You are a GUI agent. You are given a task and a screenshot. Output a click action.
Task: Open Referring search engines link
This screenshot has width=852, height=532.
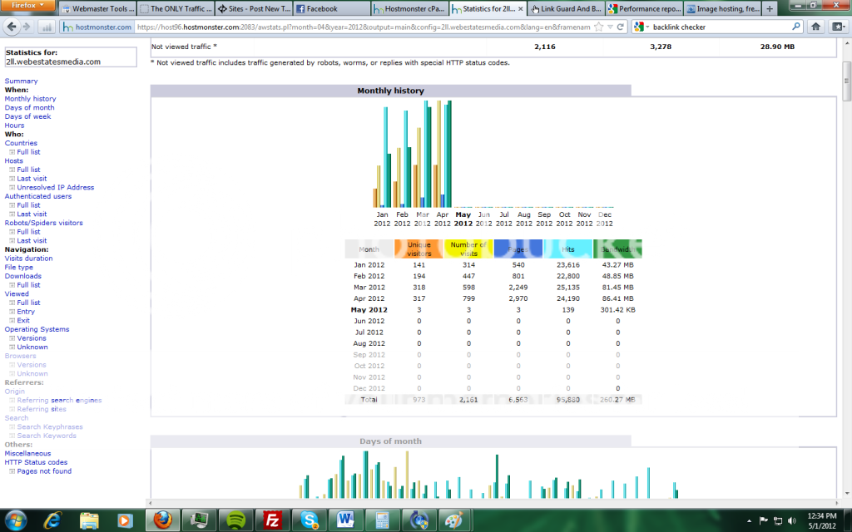[59, 400]
